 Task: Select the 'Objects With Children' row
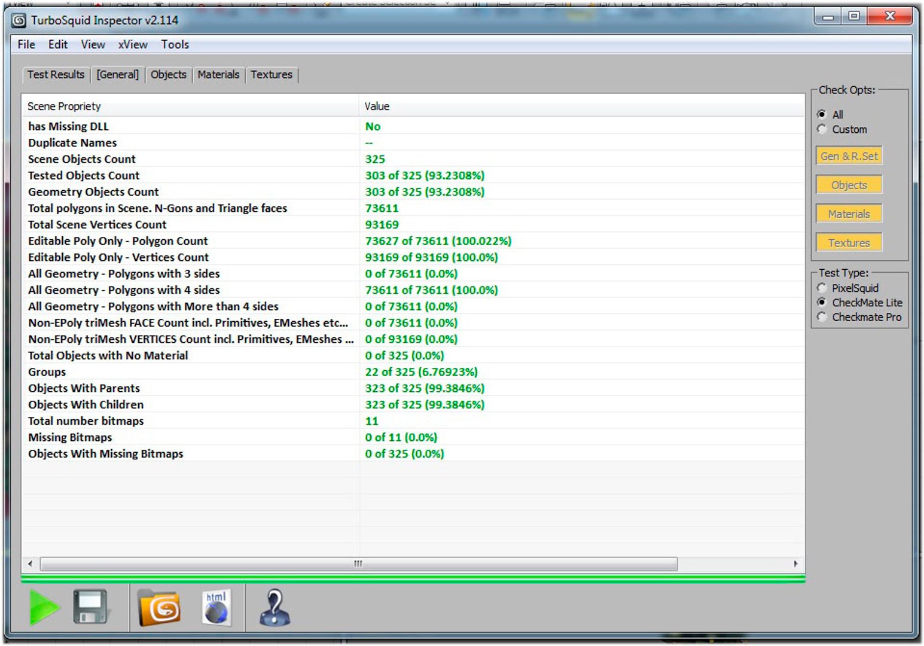point(413,404)
